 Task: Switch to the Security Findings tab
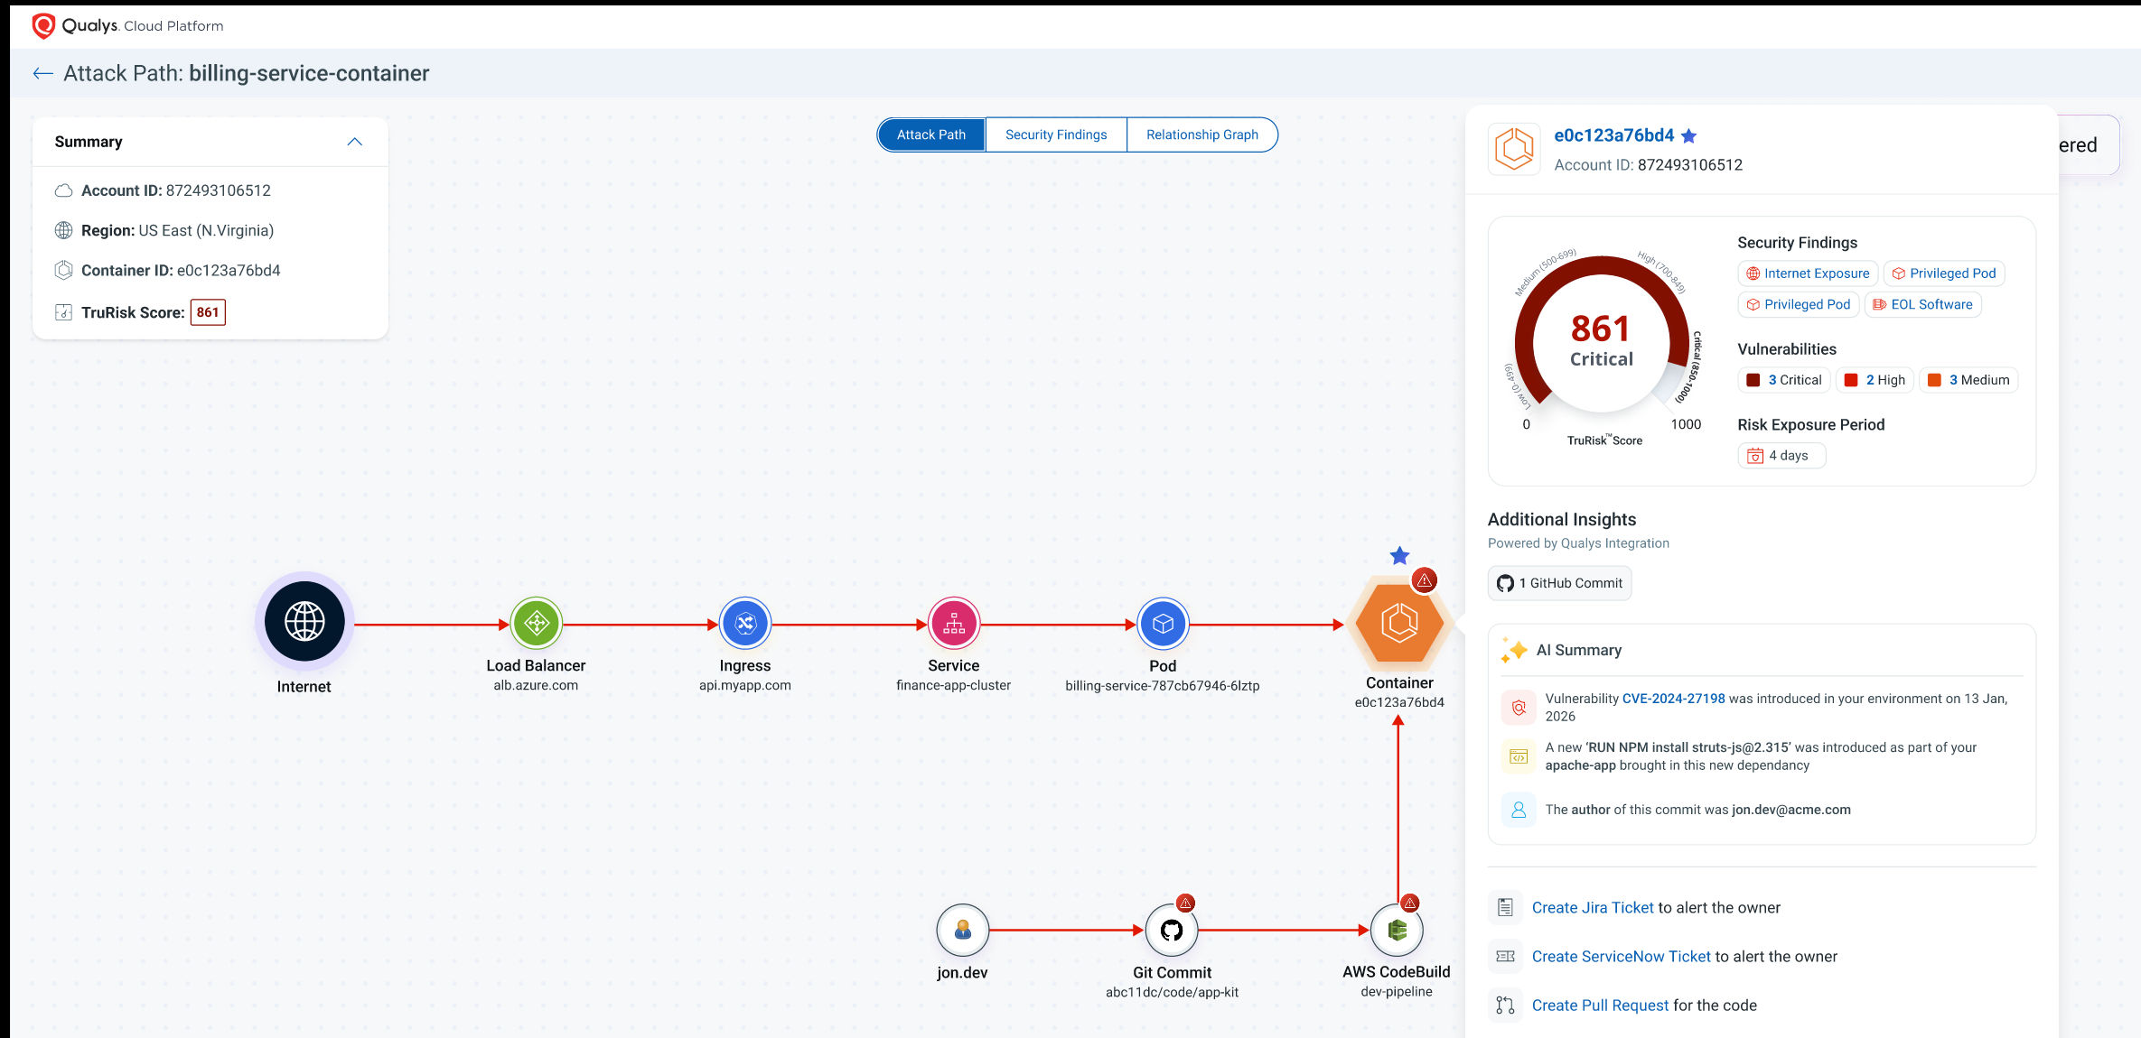click(x=1055, y=134)
